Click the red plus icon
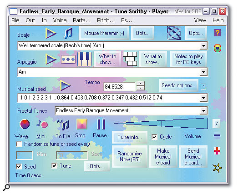 (x=217, y=151)
